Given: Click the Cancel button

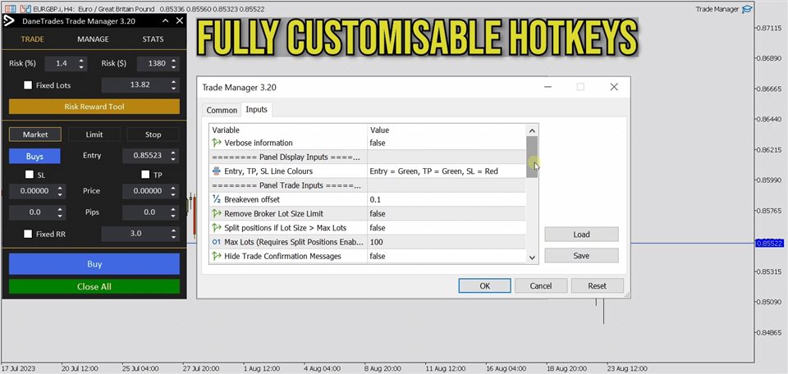Looking at the screenshot, I should point(541,285).
